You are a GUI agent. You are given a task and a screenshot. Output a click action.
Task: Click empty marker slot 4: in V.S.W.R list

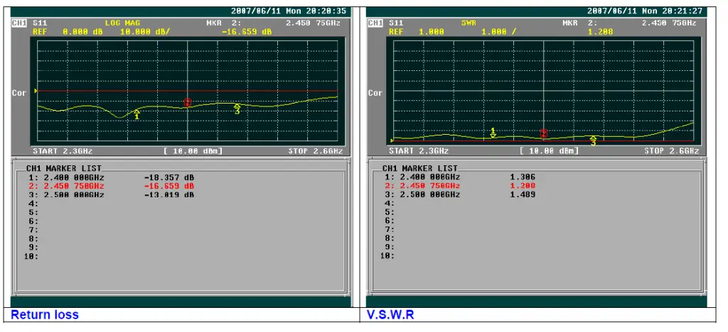389,204
